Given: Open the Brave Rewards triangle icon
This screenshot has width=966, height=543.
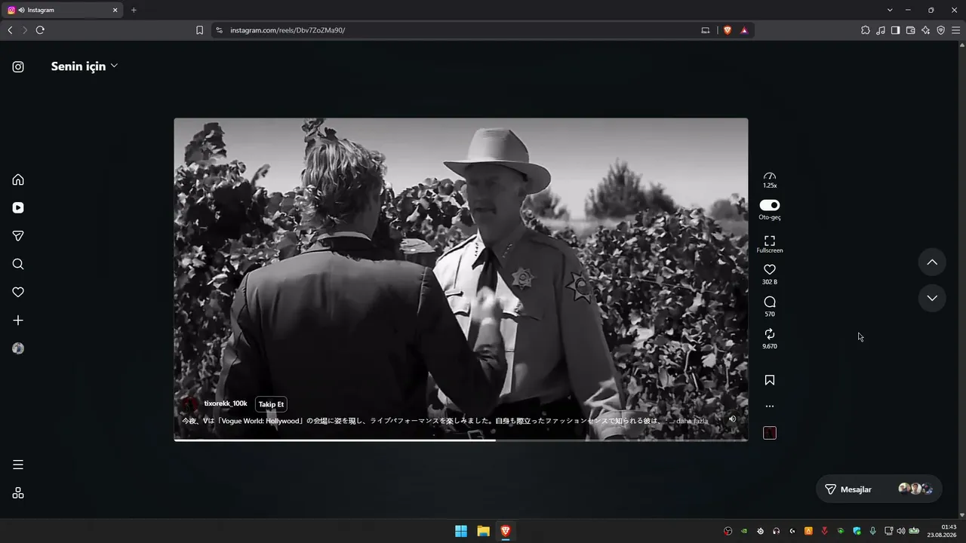Looking at the screenshot, I should click(x=744, y=30).
